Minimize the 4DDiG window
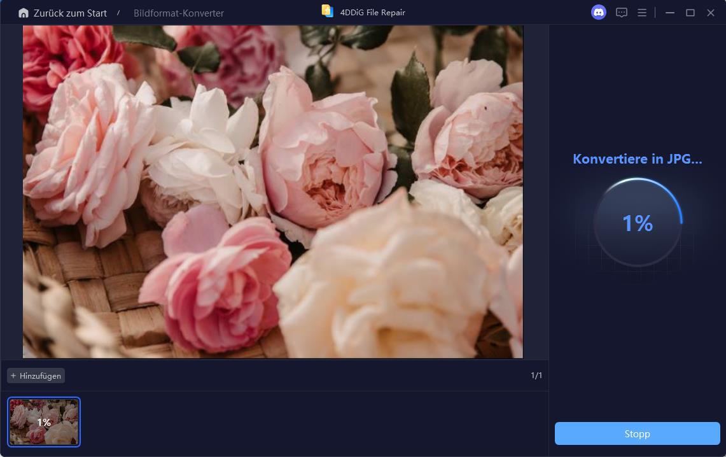The image size is (726, 457). pyautogui.click(x=669, y=13)
